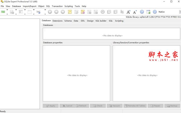181x113 pixels.
Task: Click the Vacuum button
Action: point(115,106)
